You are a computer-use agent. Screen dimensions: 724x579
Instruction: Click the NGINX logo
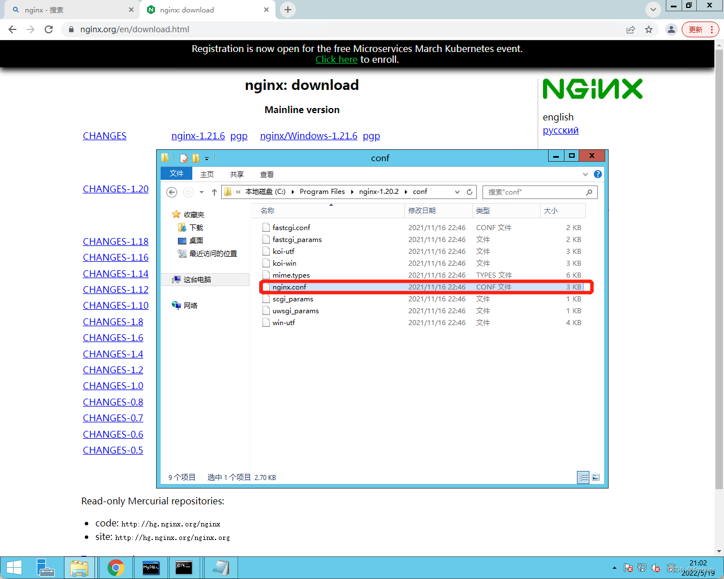click(593, 89)
